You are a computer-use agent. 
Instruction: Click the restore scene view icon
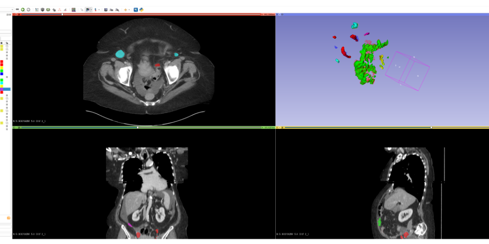[x=117, y=10]
